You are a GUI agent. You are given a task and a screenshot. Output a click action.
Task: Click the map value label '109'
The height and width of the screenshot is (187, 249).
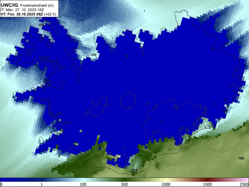(x=41, y=25)
